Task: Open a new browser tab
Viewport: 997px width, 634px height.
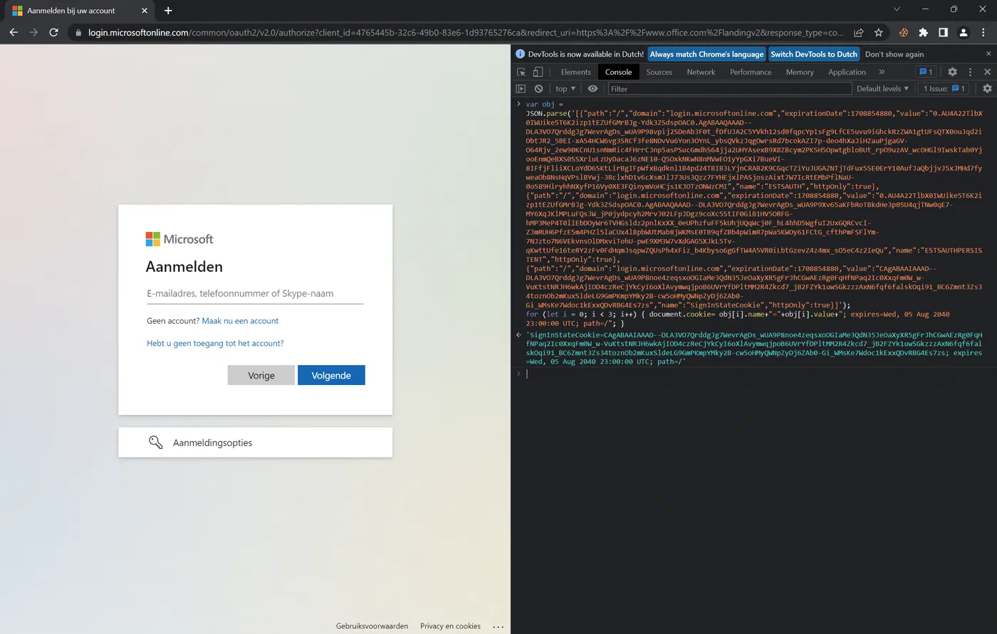Action: pos(168,11)
